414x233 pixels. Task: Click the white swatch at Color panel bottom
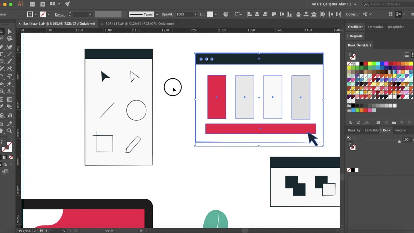pyautogui.click(x=356, y=170)
